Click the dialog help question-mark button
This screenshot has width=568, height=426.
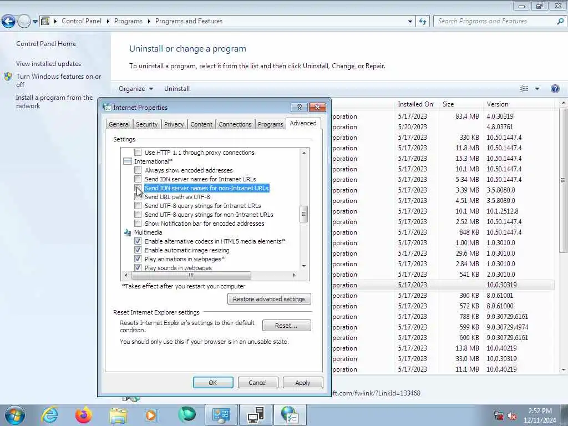[x=299, y=107]
